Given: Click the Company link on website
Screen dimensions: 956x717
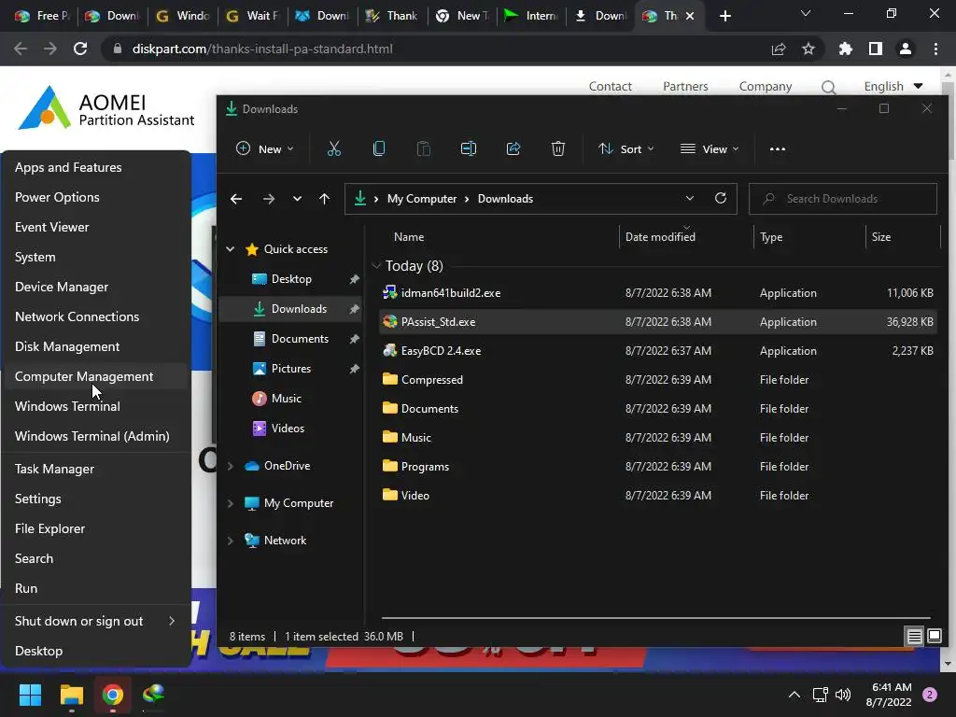Looking at the screenshot, I should [766, 87].
